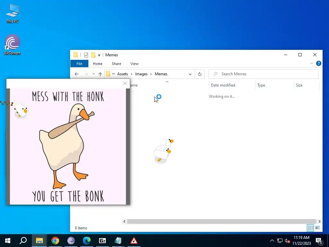
Task: Open the Recent locations dropdown arrow
Action: [x=93, y=74]
